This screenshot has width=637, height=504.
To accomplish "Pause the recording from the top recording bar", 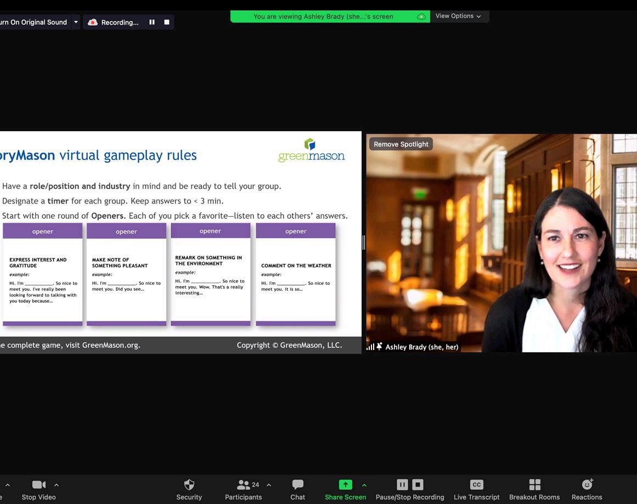I will pyautogui.click(x=151, y=22).
